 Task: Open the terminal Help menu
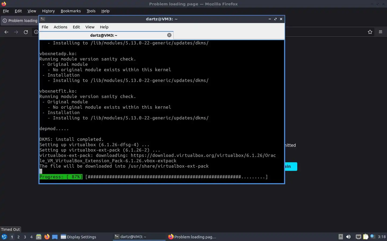coord(104,27)
